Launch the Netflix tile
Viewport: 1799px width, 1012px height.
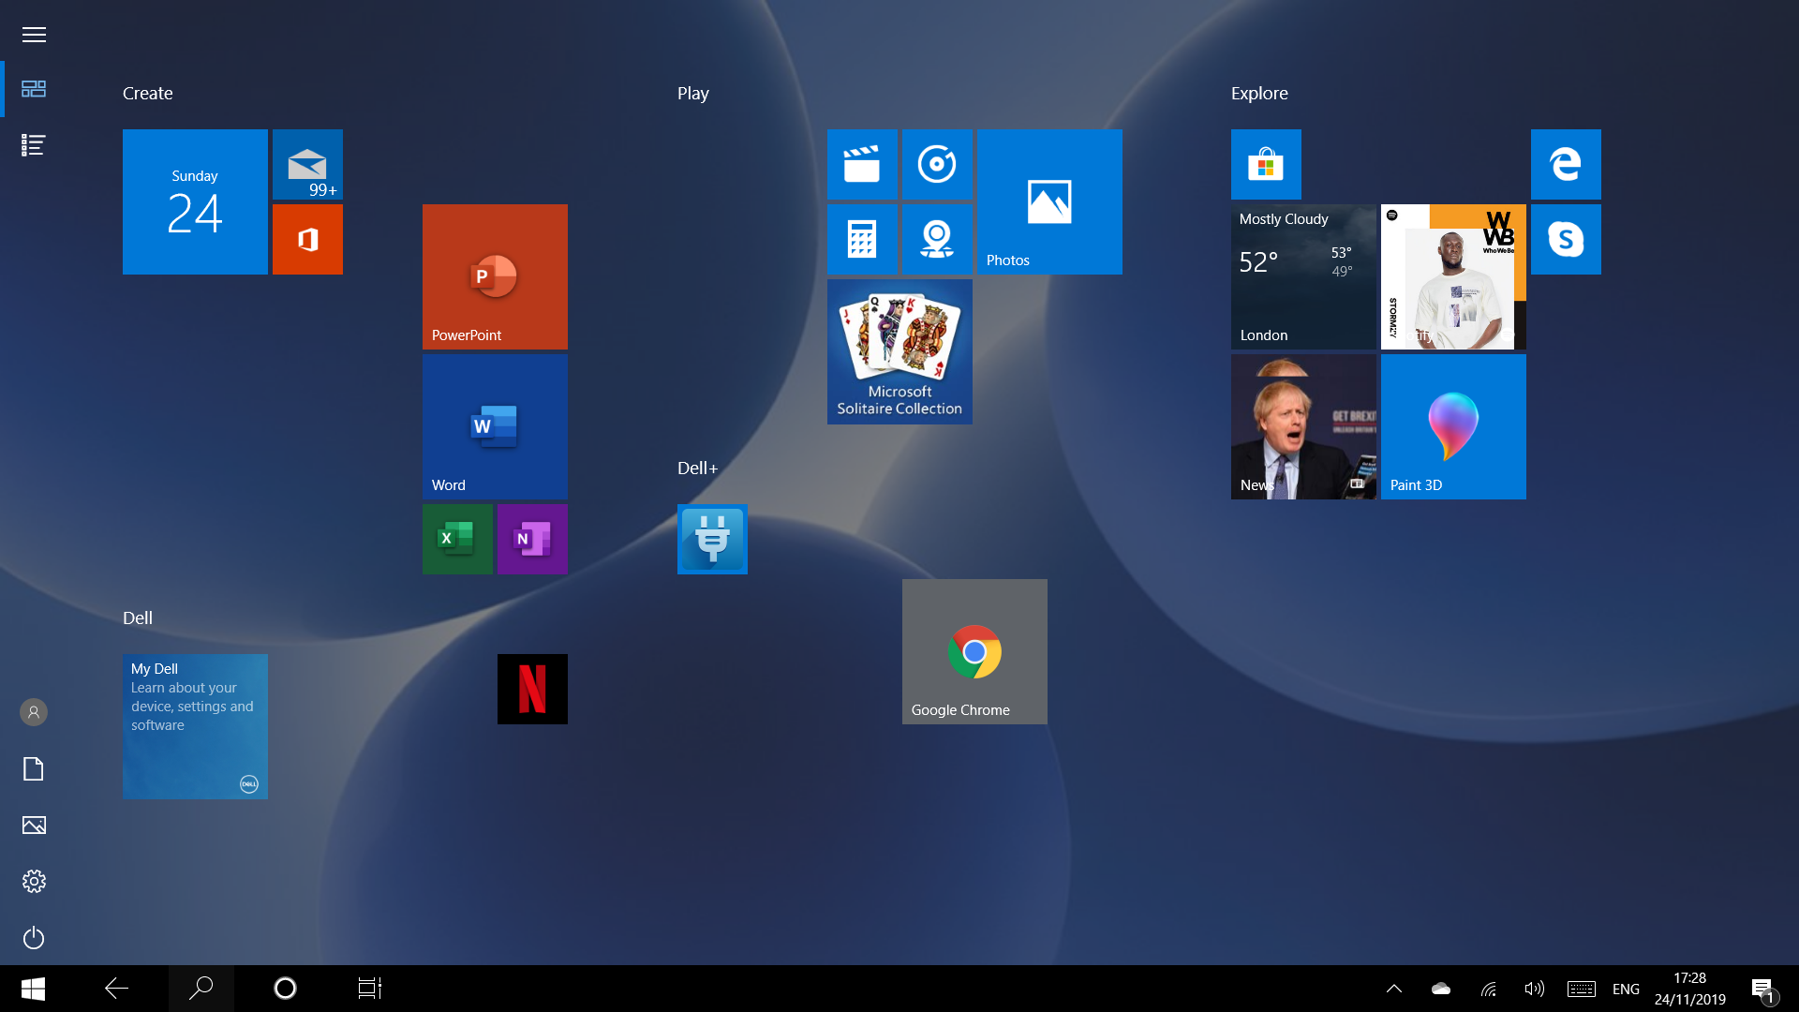click(532, 689)
